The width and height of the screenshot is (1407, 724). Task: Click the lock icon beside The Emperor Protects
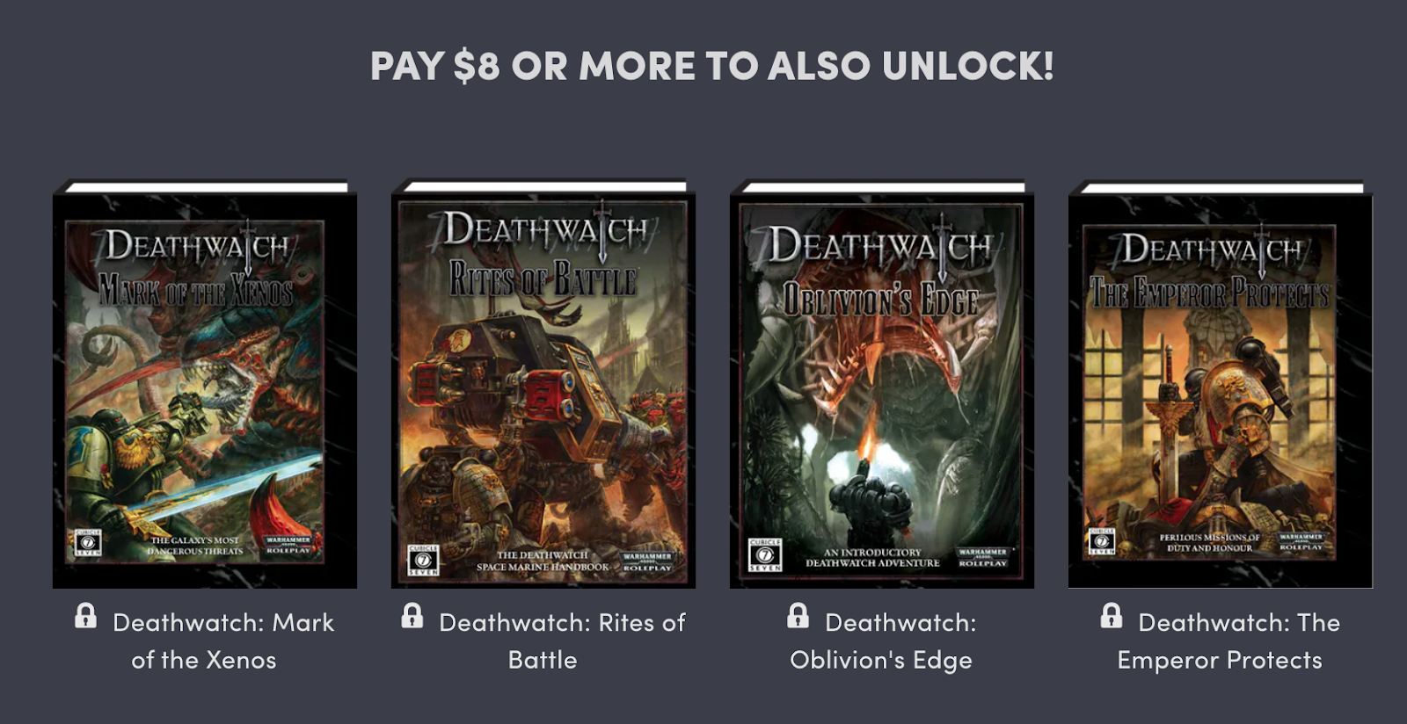1112,615
